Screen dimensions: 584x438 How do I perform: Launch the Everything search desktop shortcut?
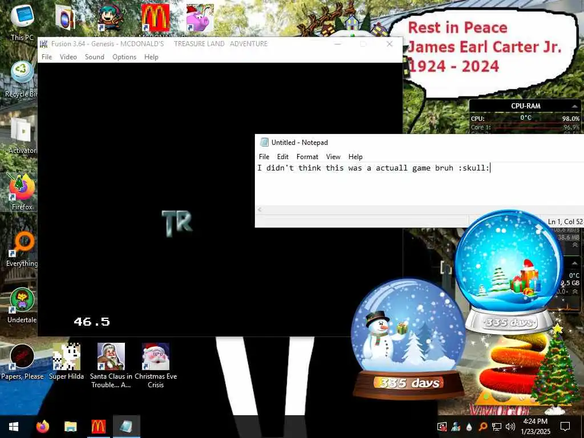point(22,249)
